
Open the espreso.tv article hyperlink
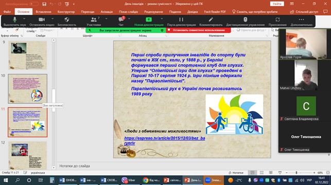tap(164, 140)
